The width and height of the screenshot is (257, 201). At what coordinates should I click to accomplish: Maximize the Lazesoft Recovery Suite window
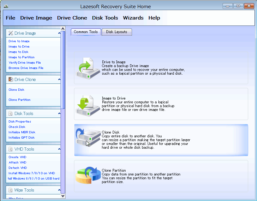[x=238, y=6]
